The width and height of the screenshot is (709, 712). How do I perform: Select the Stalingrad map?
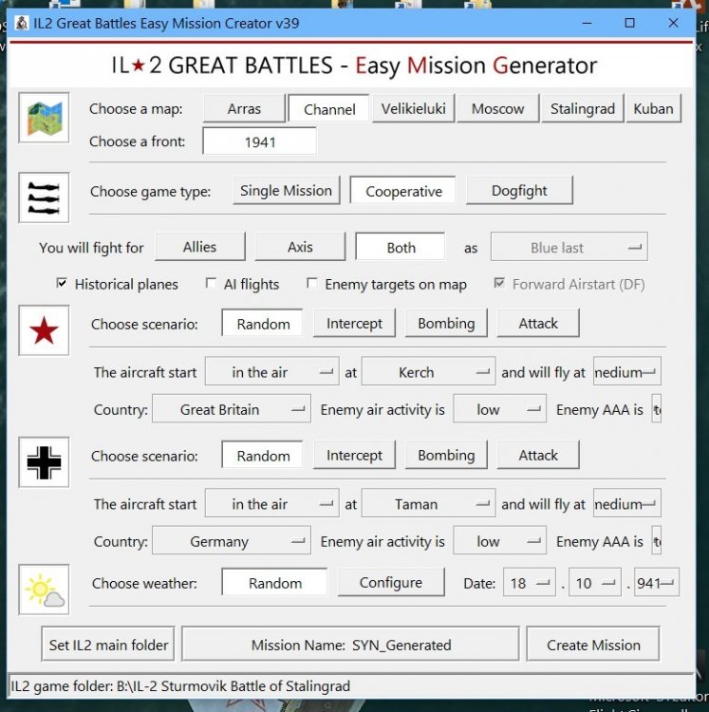[x=583, y=108]
